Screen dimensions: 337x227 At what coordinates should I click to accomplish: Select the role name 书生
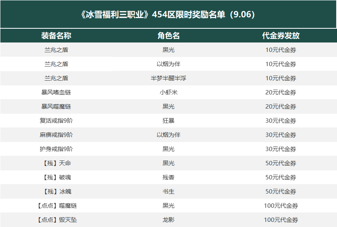coord(168,192)
